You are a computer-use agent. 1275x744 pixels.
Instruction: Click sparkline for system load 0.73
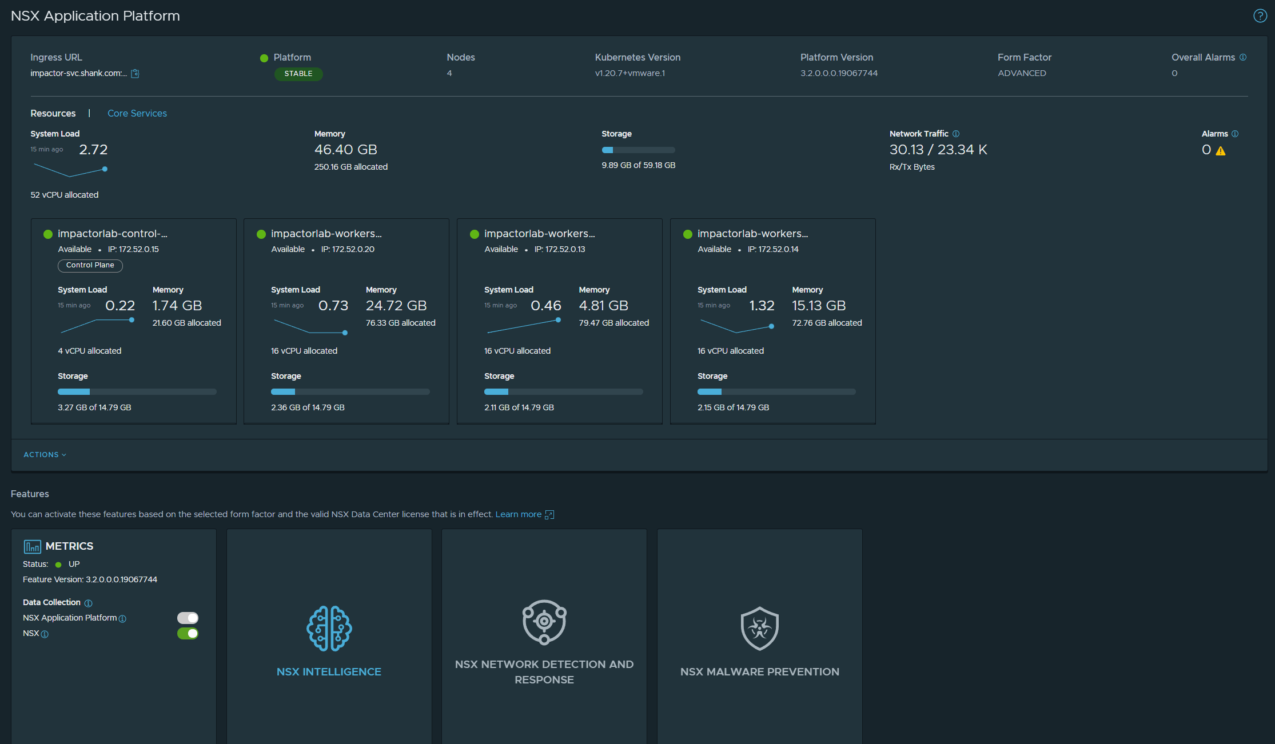coord(310,326)
